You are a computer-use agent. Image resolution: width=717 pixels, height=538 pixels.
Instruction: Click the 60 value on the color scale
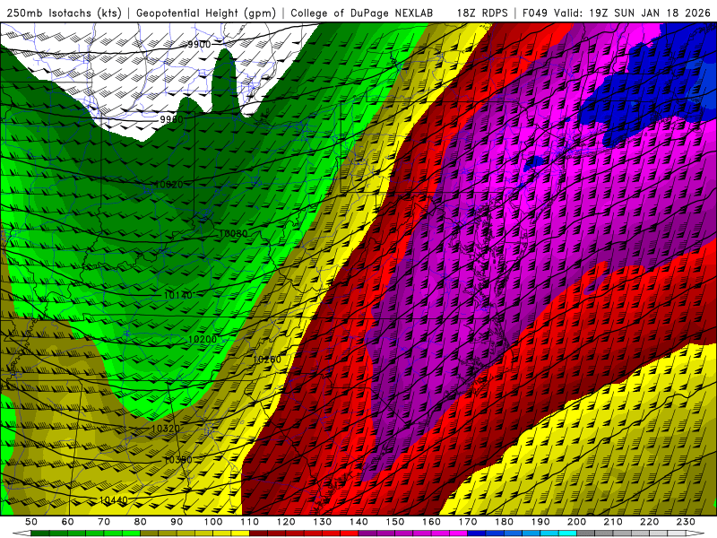pyautogui.click(x=68, y=522)
